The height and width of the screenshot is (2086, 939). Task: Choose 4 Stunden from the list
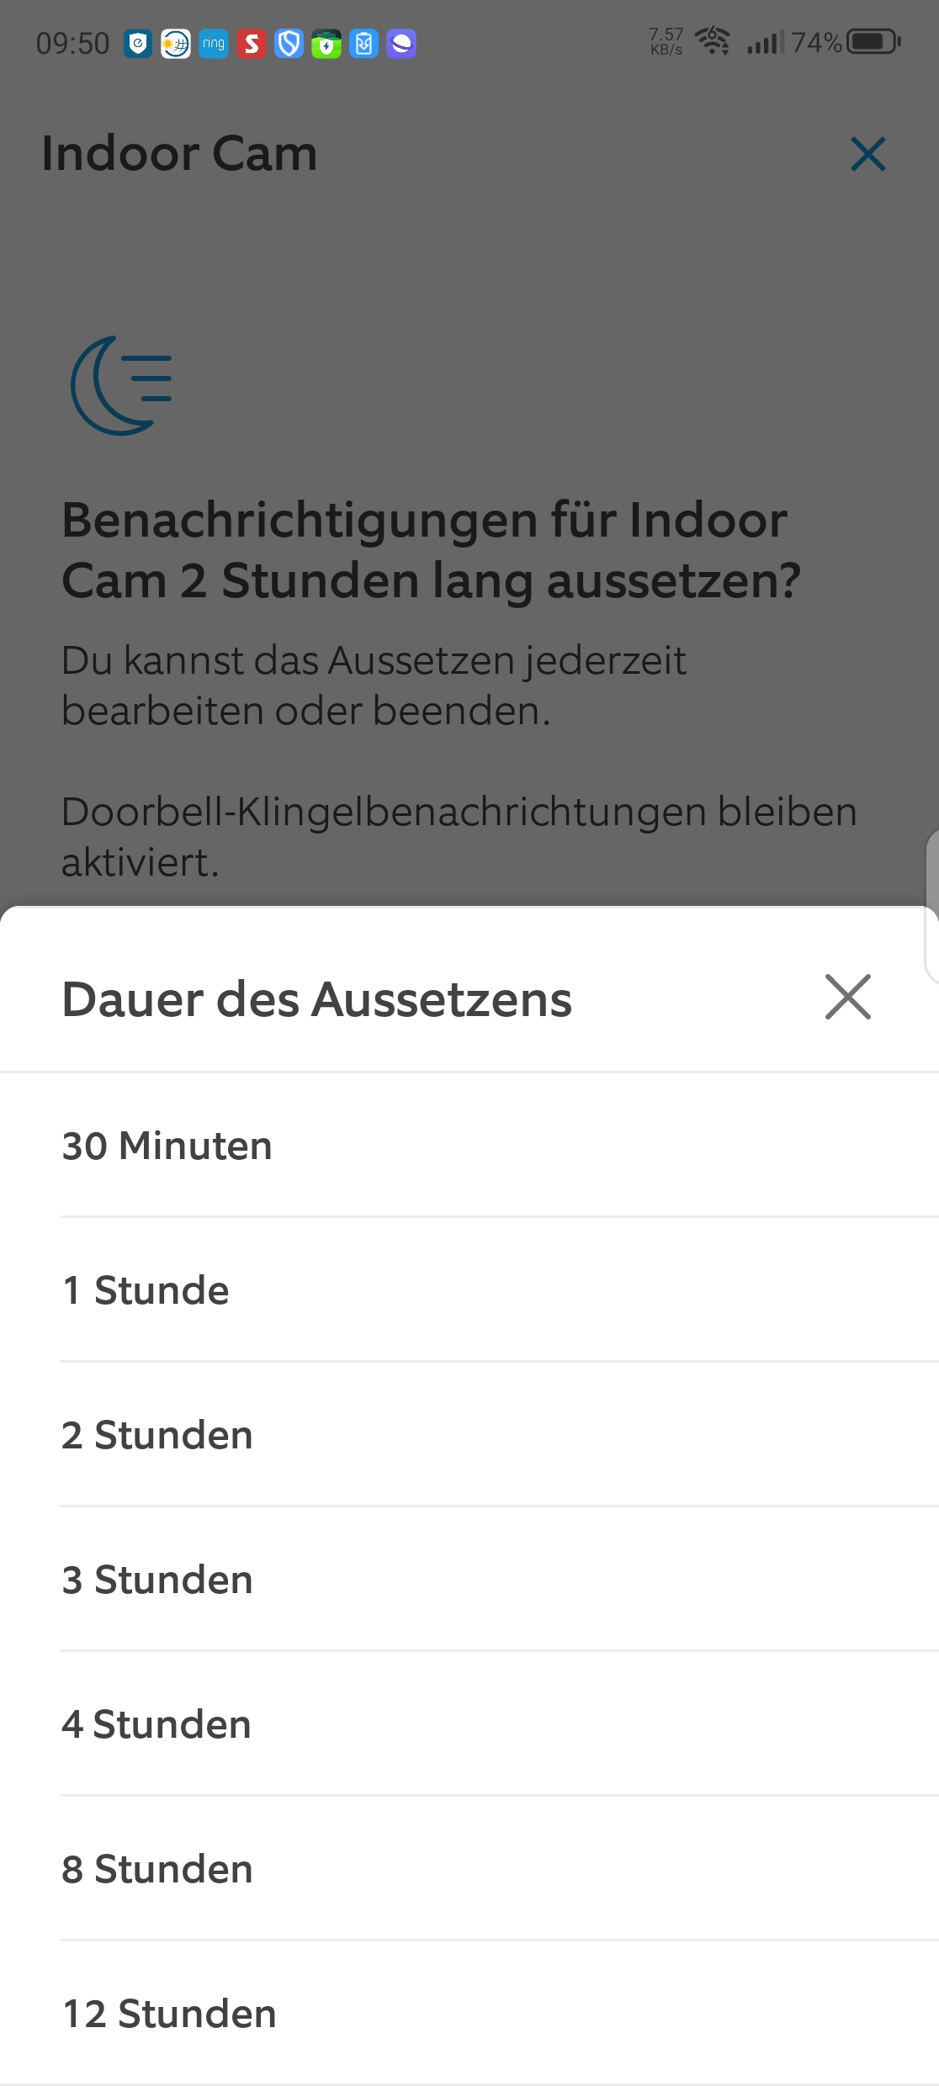[x=156, y=1724]
